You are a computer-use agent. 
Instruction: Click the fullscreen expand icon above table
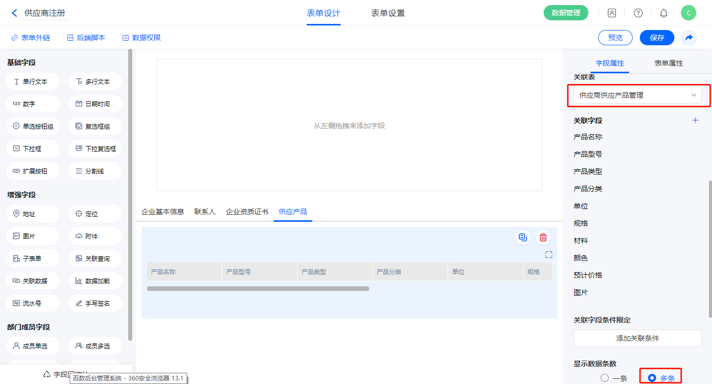548,255
